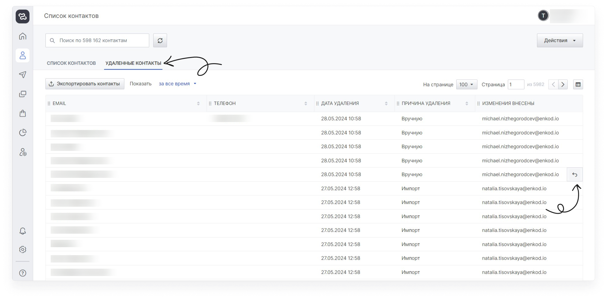Open the per-page 100 dropdown
Screen dimensions: 607x299
click(466, 84)
